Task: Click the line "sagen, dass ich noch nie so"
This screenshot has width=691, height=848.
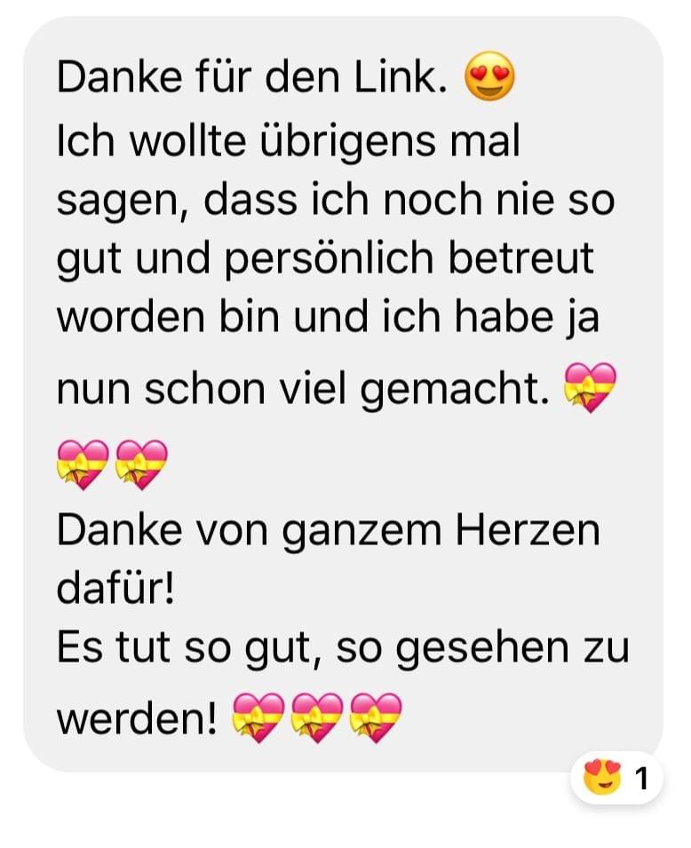Action: [x=336, y=201]
